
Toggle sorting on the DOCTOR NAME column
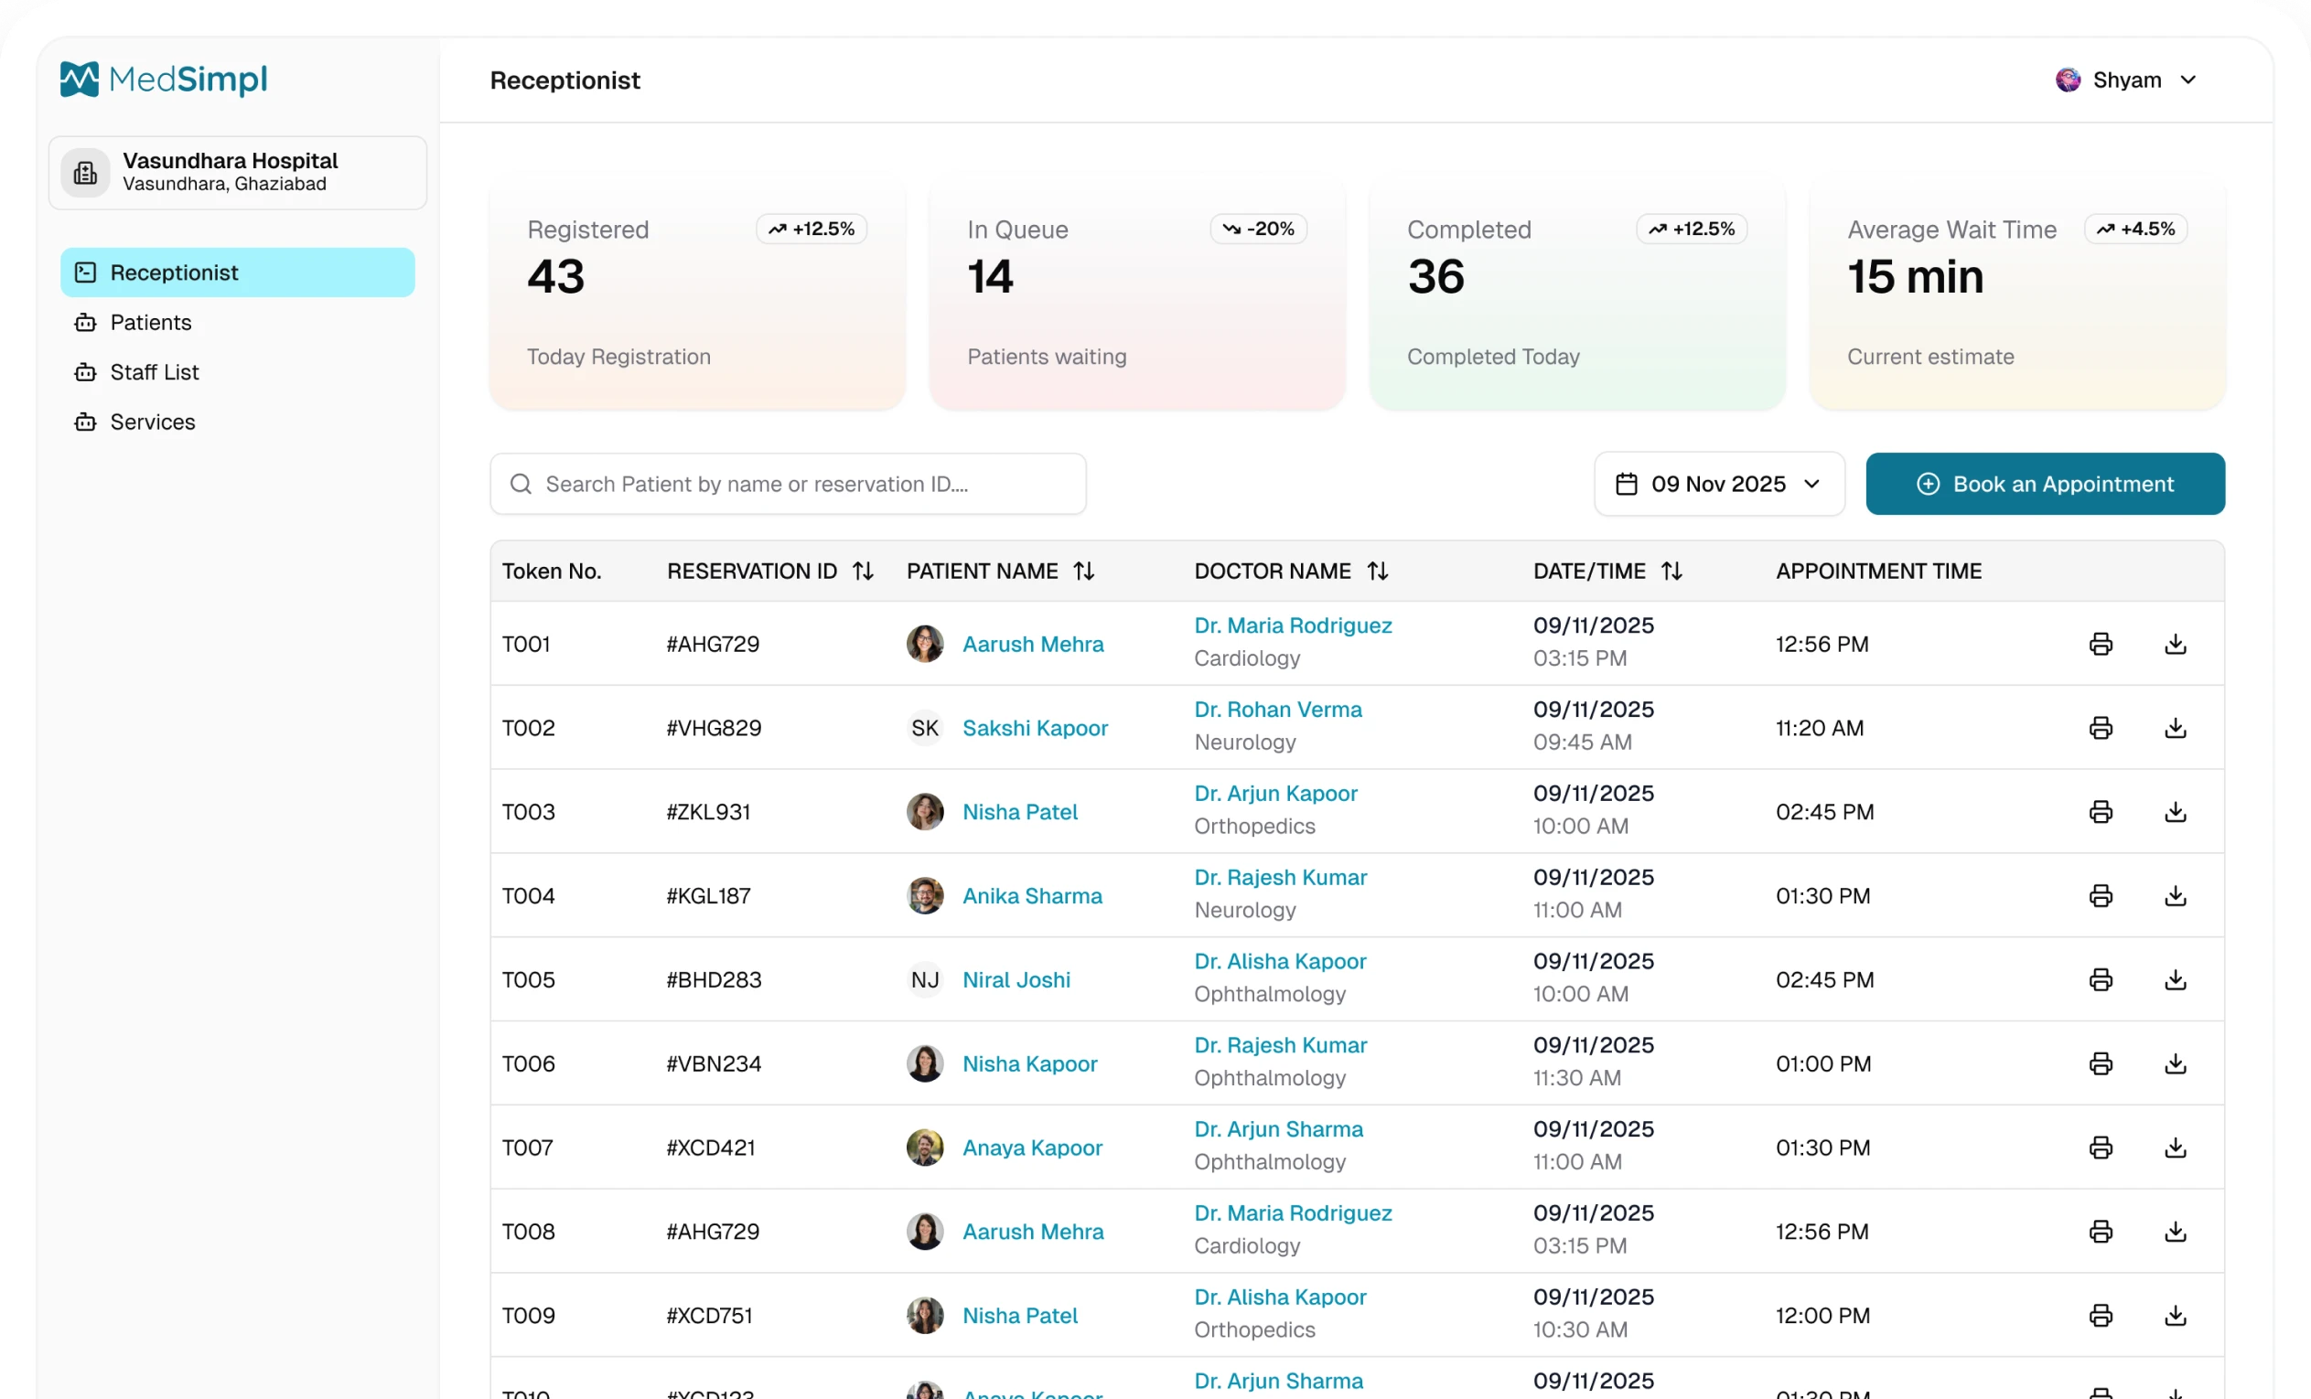pyautogui.click(x=1378, y=570)
